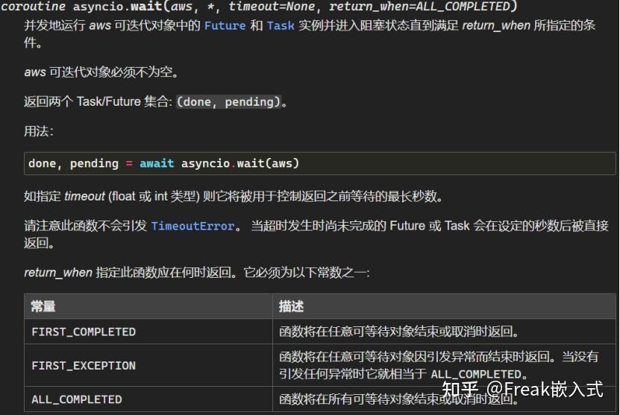Image resolution: width=620 pixels, height=415 pixels.
Task: Select the FIRST_COMPLETED constant cell
Action: 148,332
